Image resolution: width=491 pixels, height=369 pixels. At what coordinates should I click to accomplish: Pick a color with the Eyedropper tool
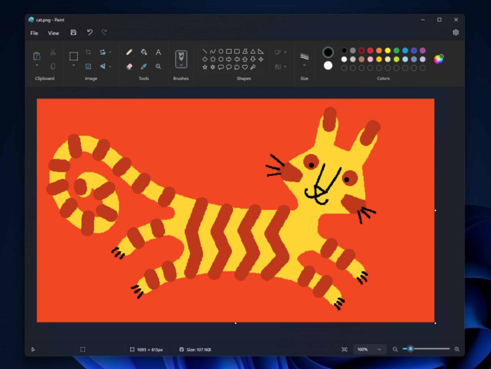[144, 67]
